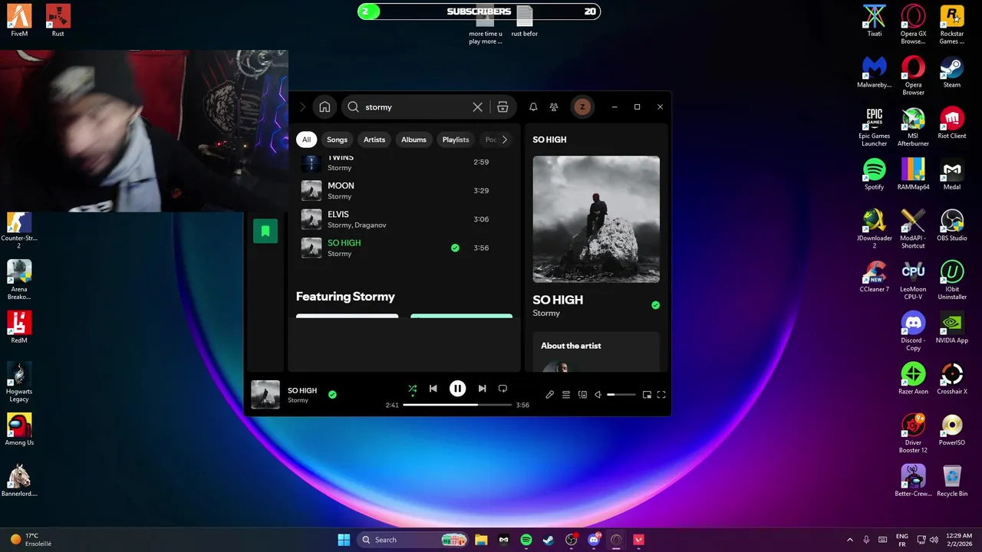Click the green SO HIGH song title
The height and width of the screenshot is (552, 982).
pyautogui.click(x=344, y=243)
